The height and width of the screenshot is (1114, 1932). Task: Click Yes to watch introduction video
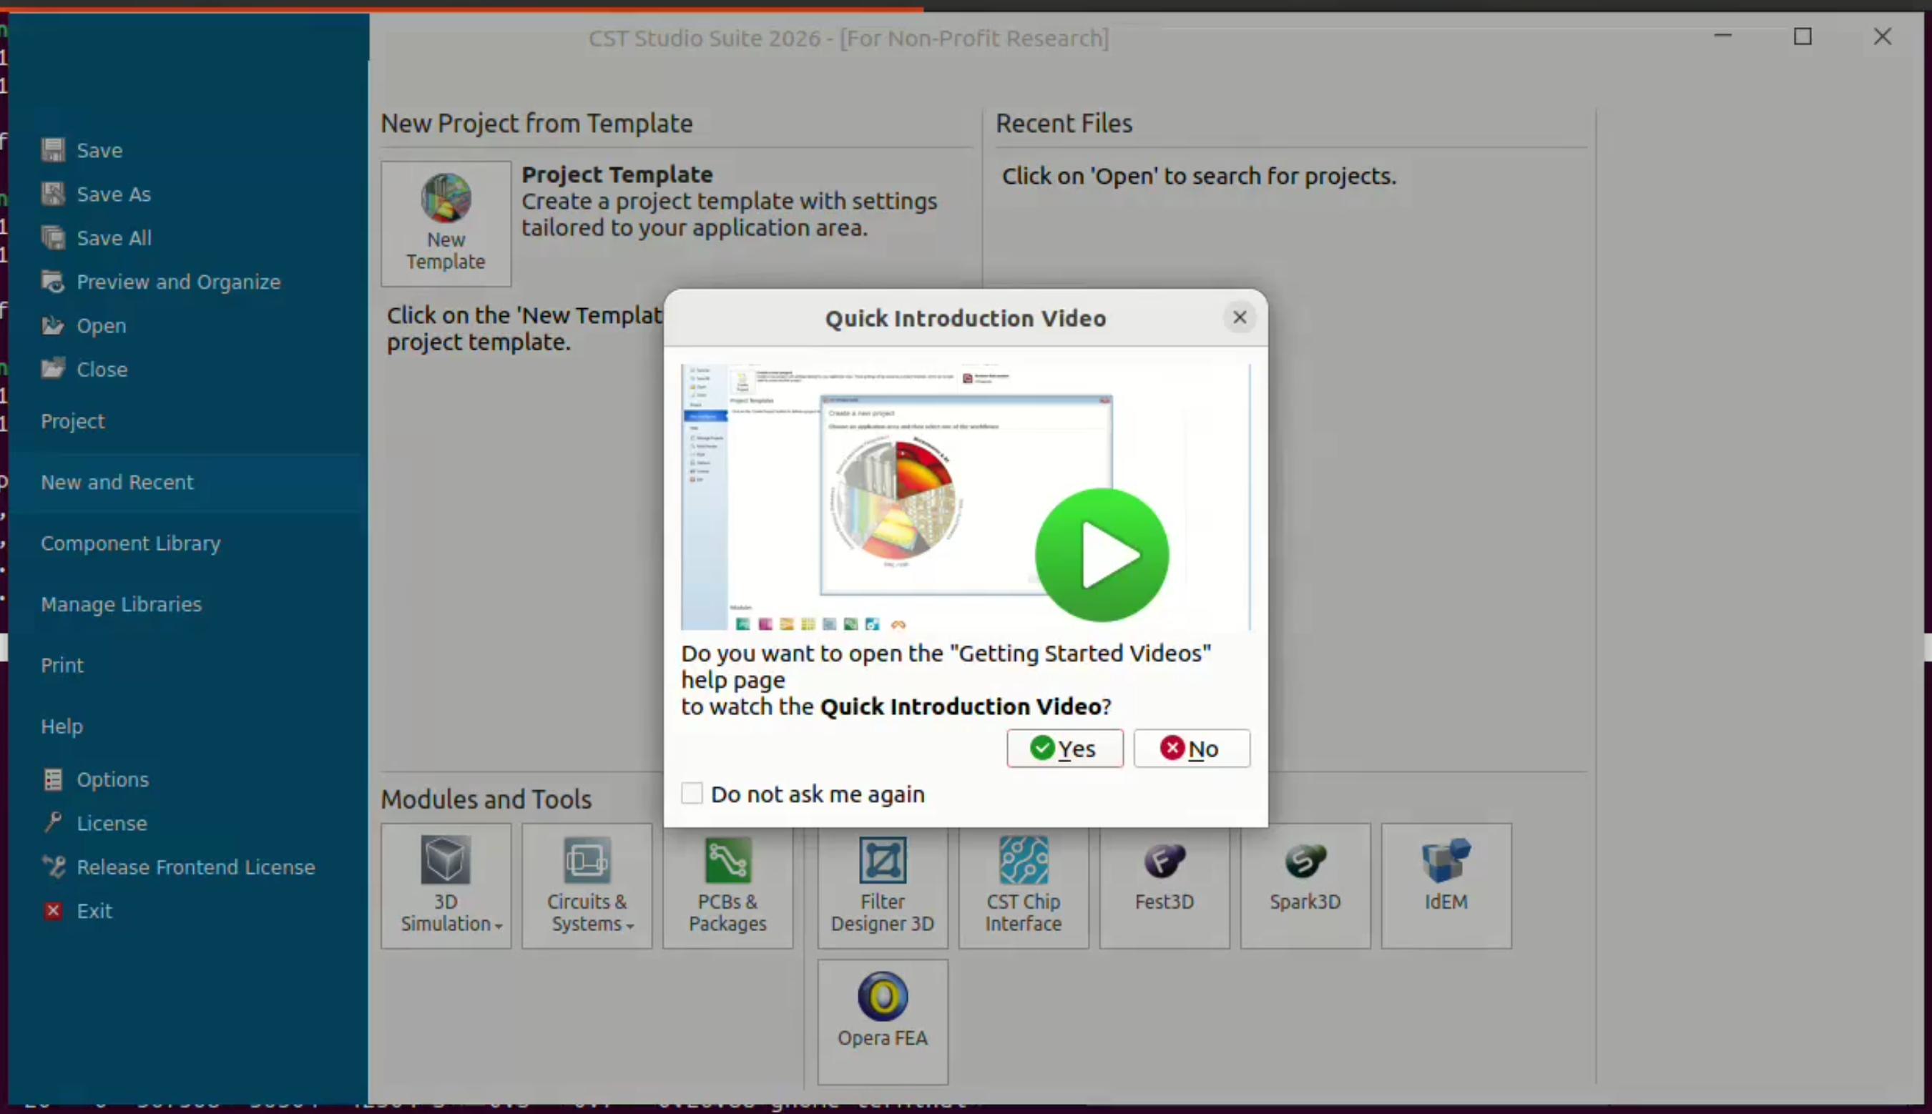point(1064,747)
